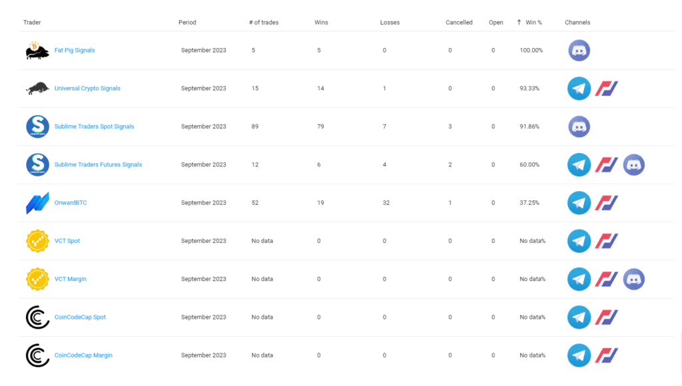
Task: Click striped logo icon in CoinCodeCap Margin row
Action: coord(607,355)
